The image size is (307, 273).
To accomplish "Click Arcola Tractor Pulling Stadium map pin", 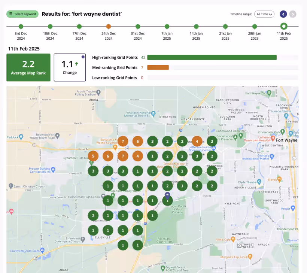I will [x=98, y=92].
